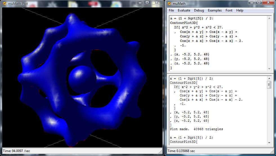Click the output pane scrollbar thumb
The height and width of the screenshot is (156, 276).
269,85
